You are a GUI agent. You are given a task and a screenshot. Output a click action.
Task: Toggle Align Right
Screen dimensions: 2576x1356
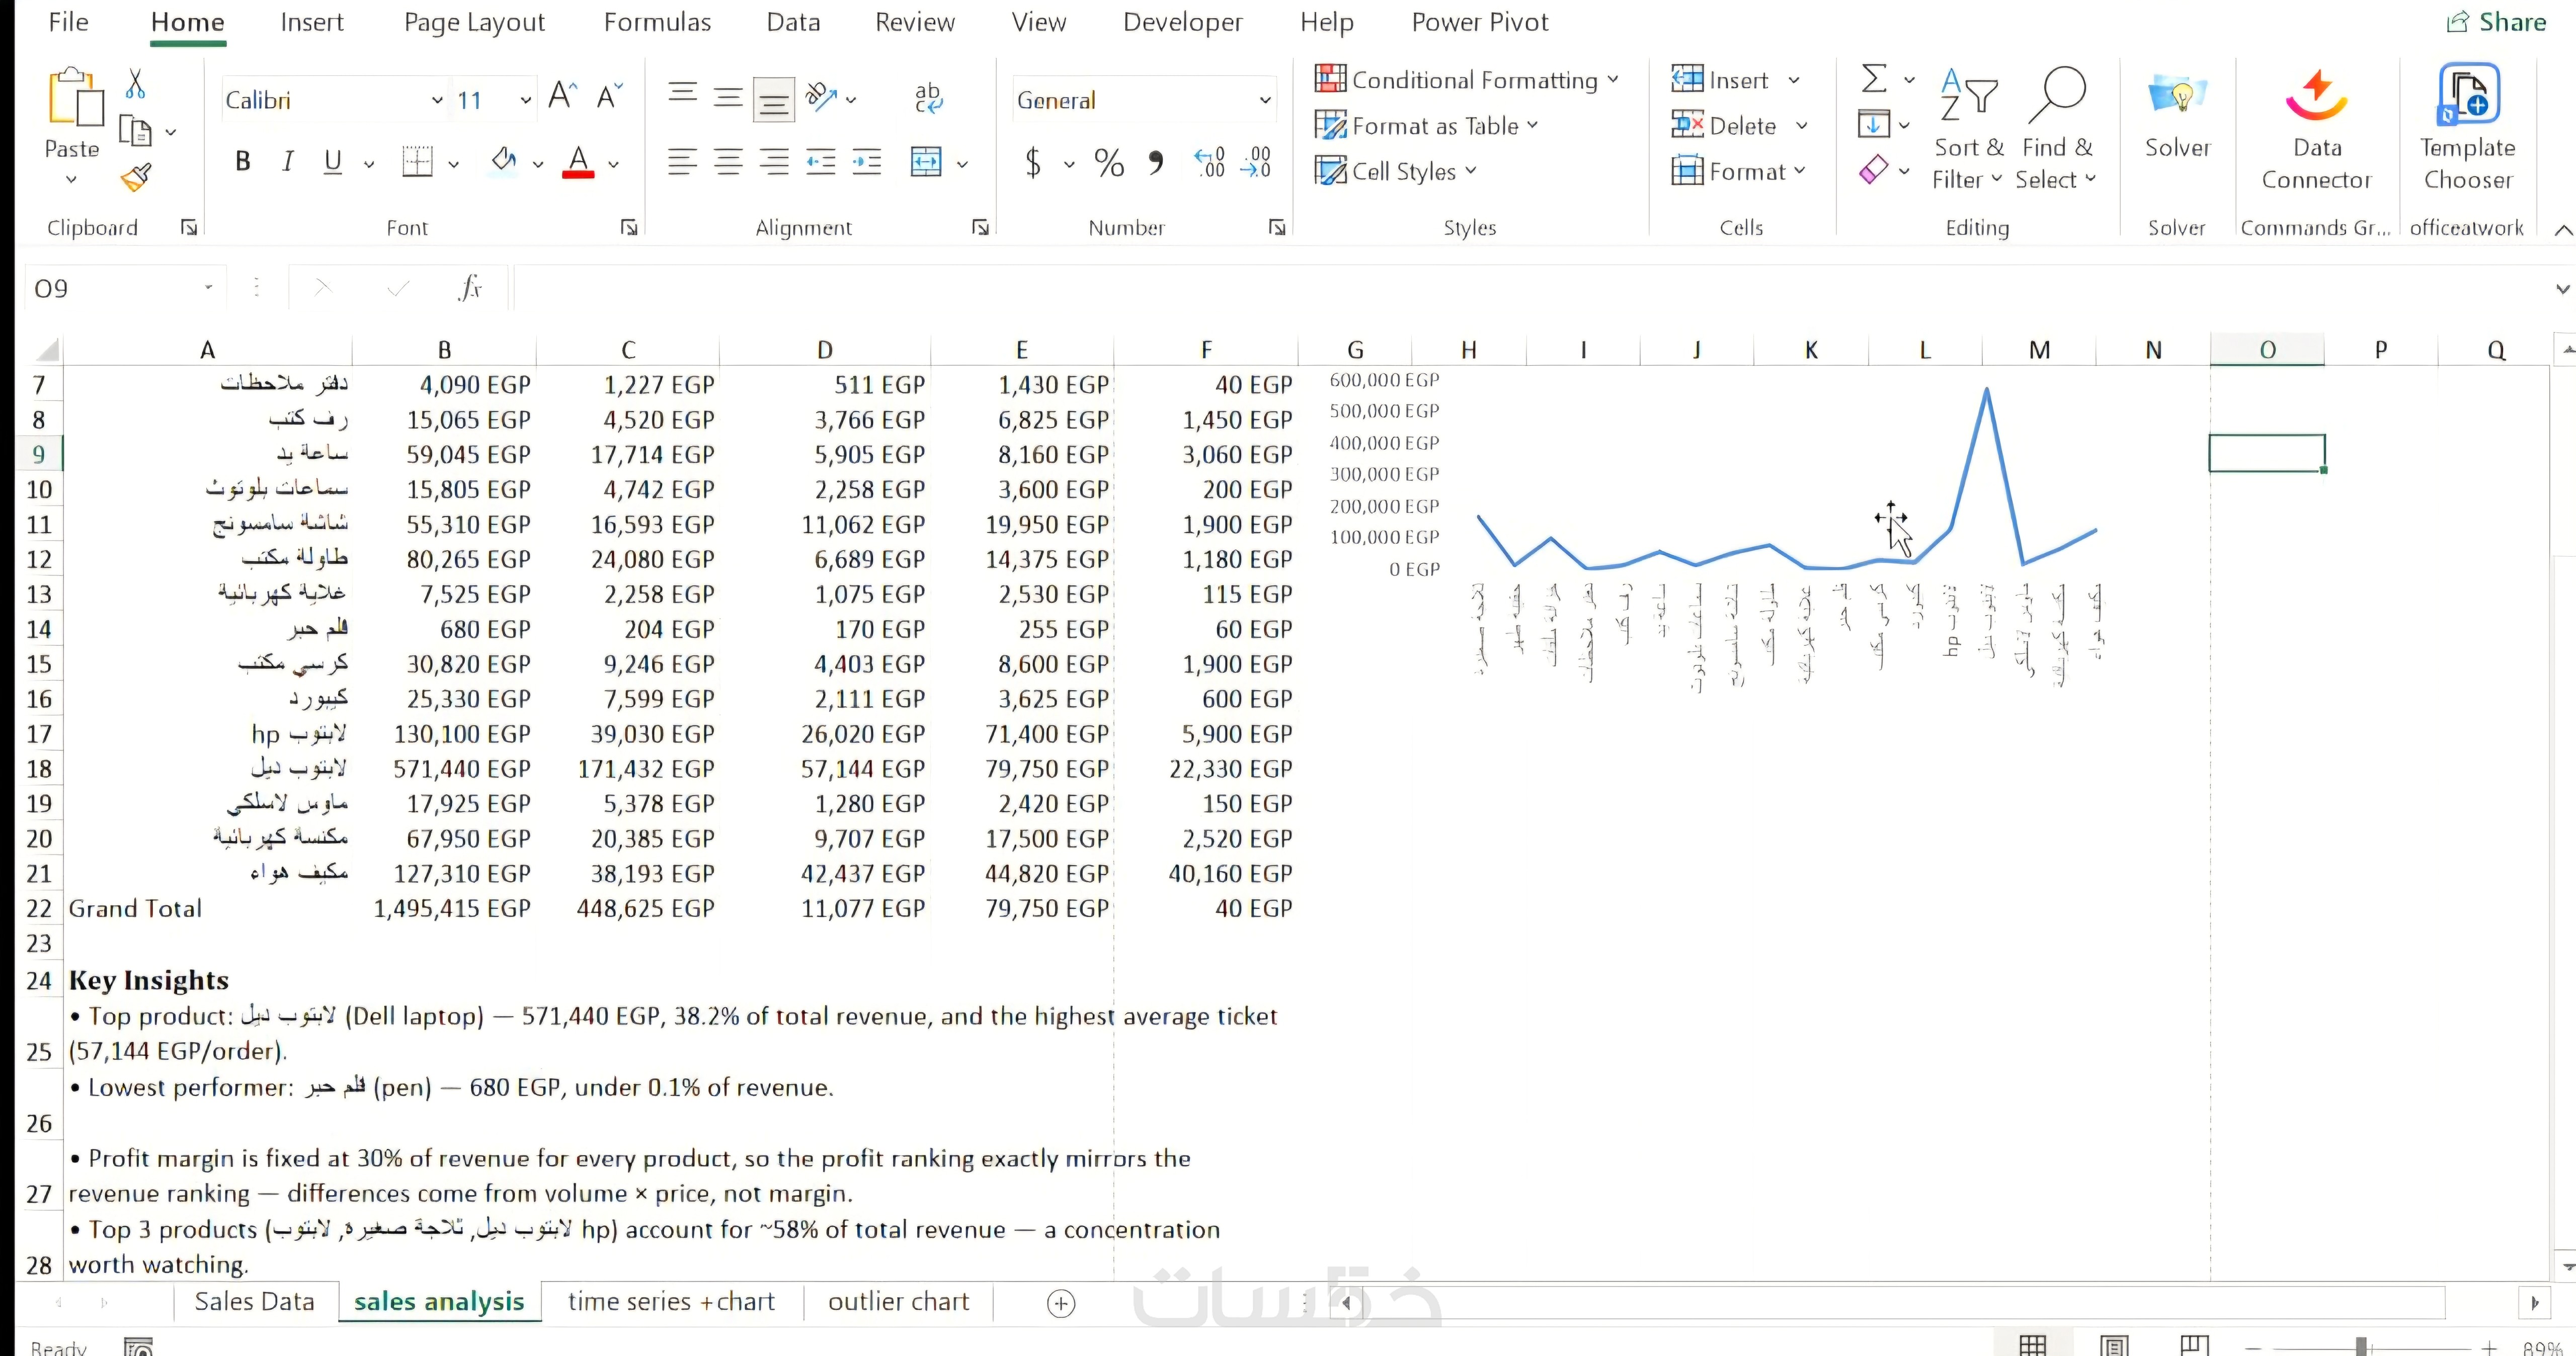pyautogui.click(x=775, y=162)
